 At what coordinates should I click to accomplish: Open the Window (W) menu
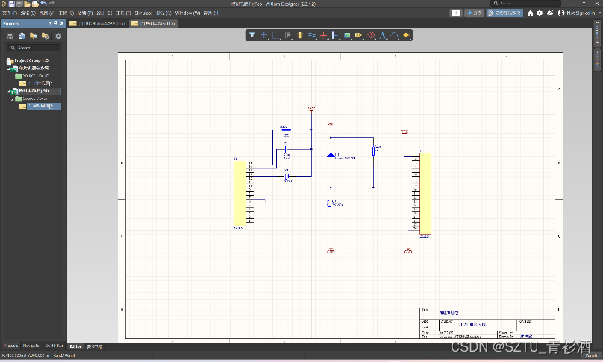coord(187,13)
